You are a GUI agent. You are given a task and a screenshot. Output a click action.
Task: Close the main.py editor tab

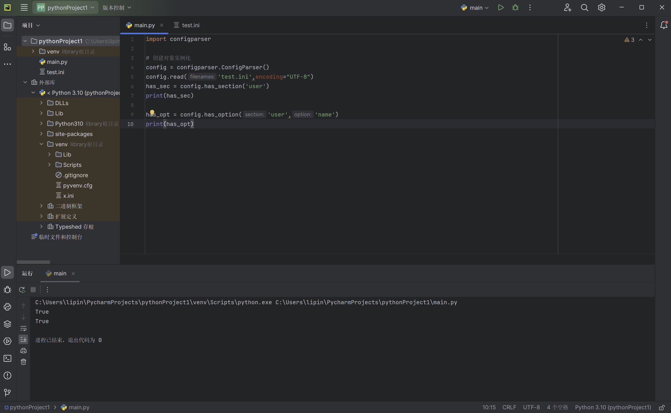point(162,25)
